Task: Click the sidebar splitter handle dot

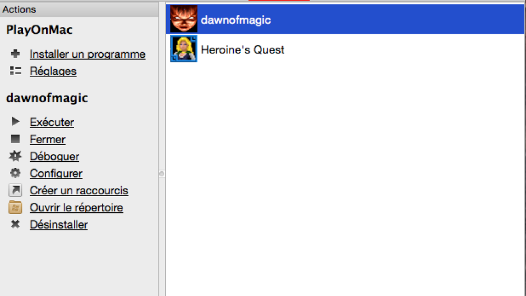Action: (x=162, y=174)
